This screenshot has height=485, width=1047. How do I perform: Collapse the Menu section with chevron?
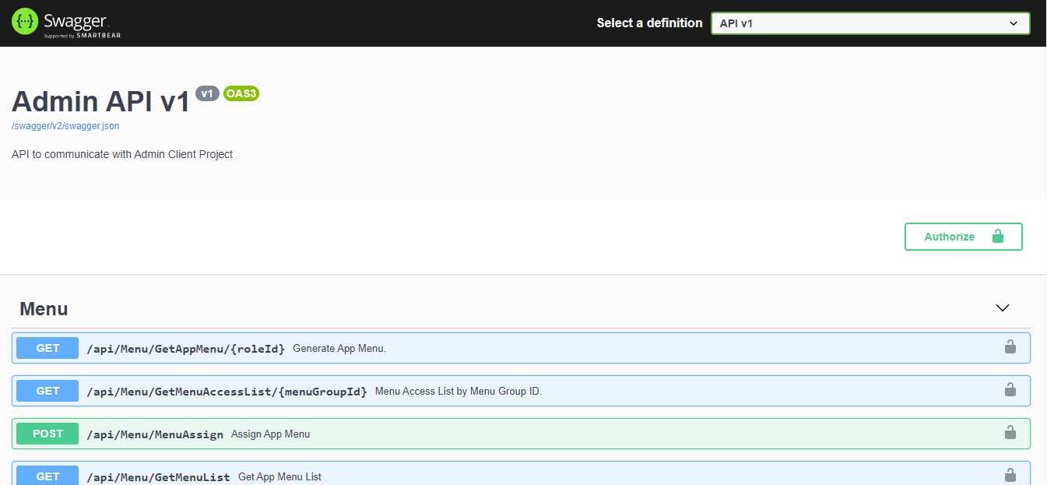[1003, 308]
